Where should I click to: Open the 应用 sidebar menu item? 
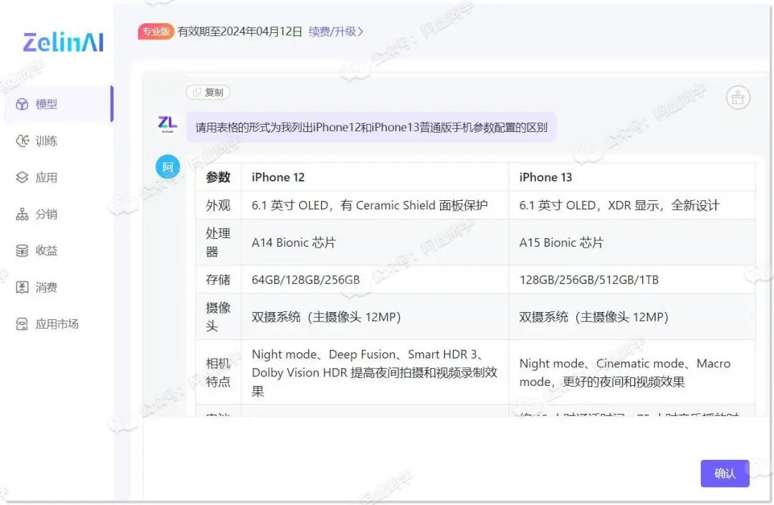point(58,177)
